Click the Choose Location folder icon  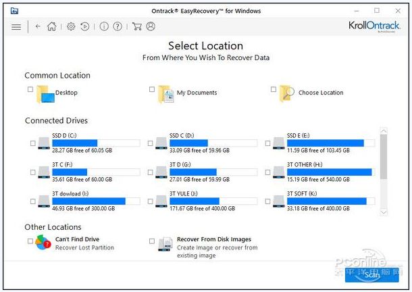(x=287, y=93)
